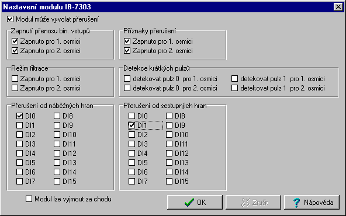Image resolution: width=346 pixels, height=216 pixels.
Task: Enable Režim filtrace for 1. osmici
Action: tap(15, 79)
